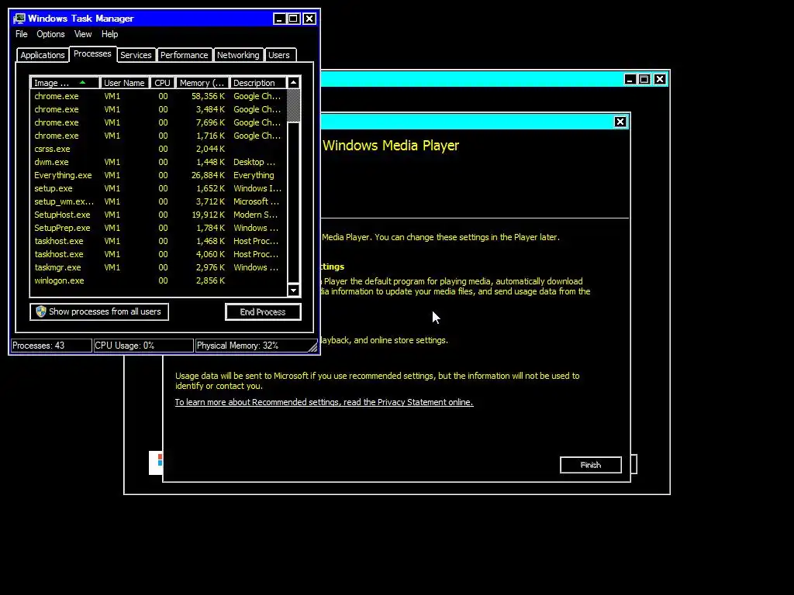Sort processes by CPU column
The width and height of the screenshot is (794, 595).
(163, 82)
